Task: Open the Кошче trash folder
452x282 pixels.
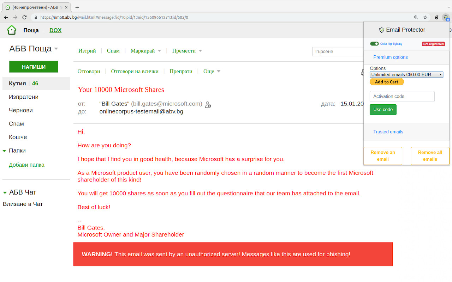Action: pos(18,137)
